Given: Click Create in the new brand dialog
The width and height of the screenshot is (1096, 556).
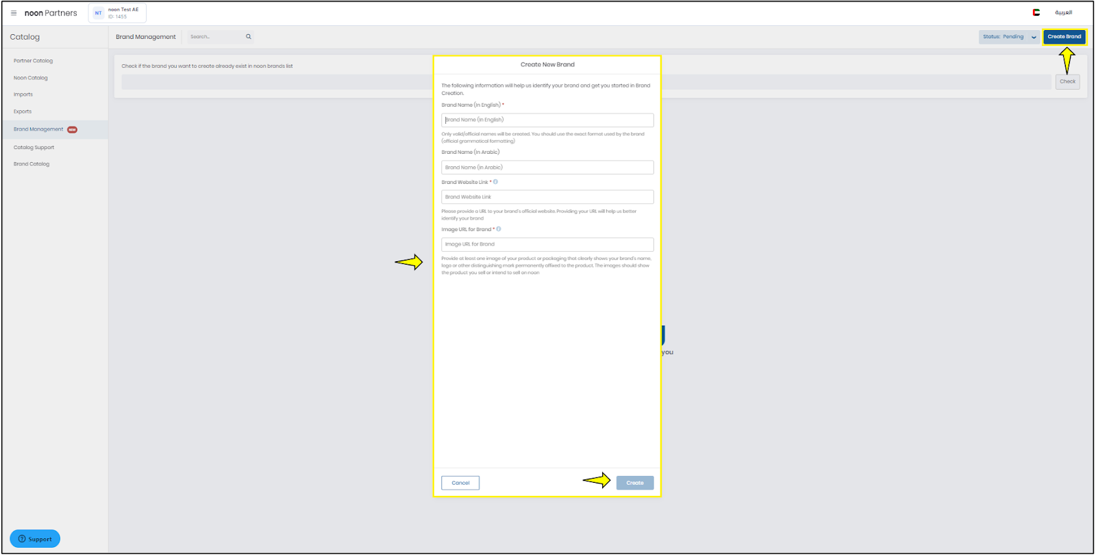Looking at the screenshot, I should click(635, 483).
